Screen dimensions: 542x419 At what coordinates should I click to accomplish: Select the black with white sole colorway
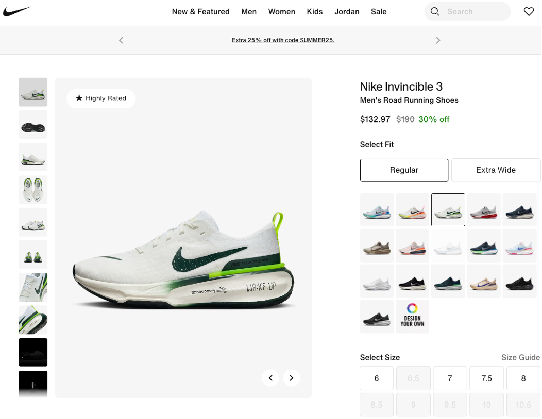(x=412, y=281)
